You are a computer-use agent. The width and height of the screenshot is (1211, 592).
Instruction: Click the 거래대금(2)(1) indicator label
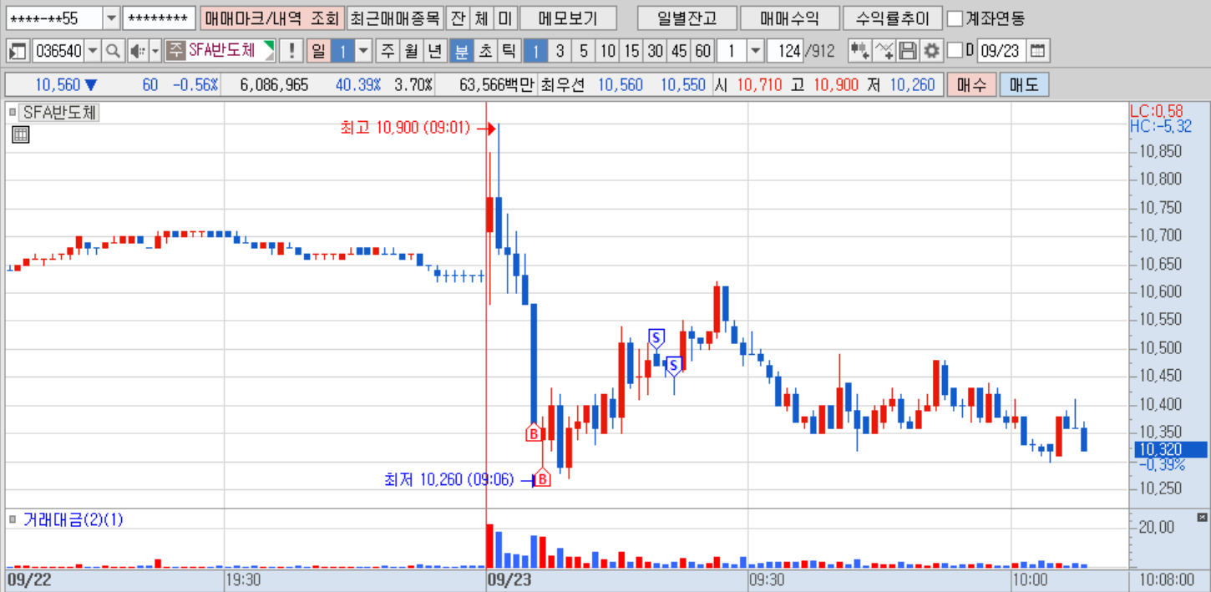click(x=73, y=519)
